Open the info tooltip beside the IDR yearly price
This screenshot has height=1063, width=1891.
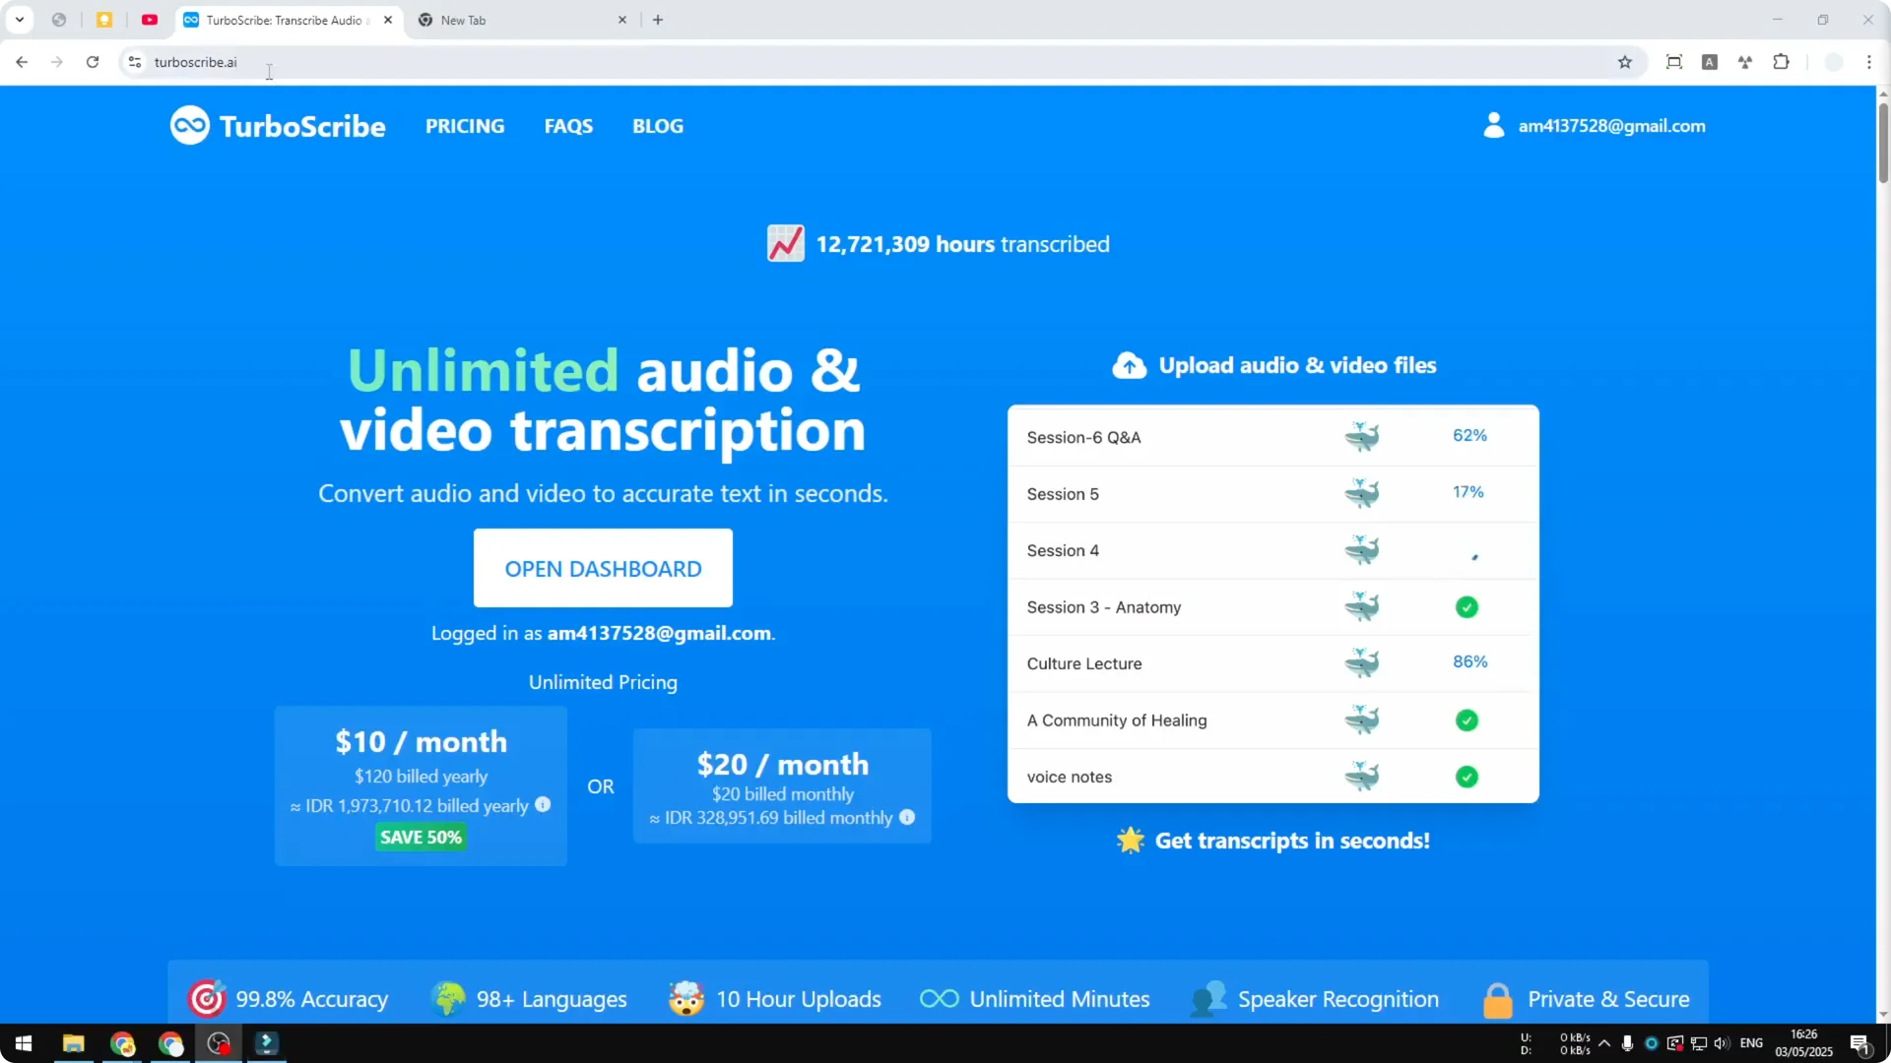click(543, 805)
